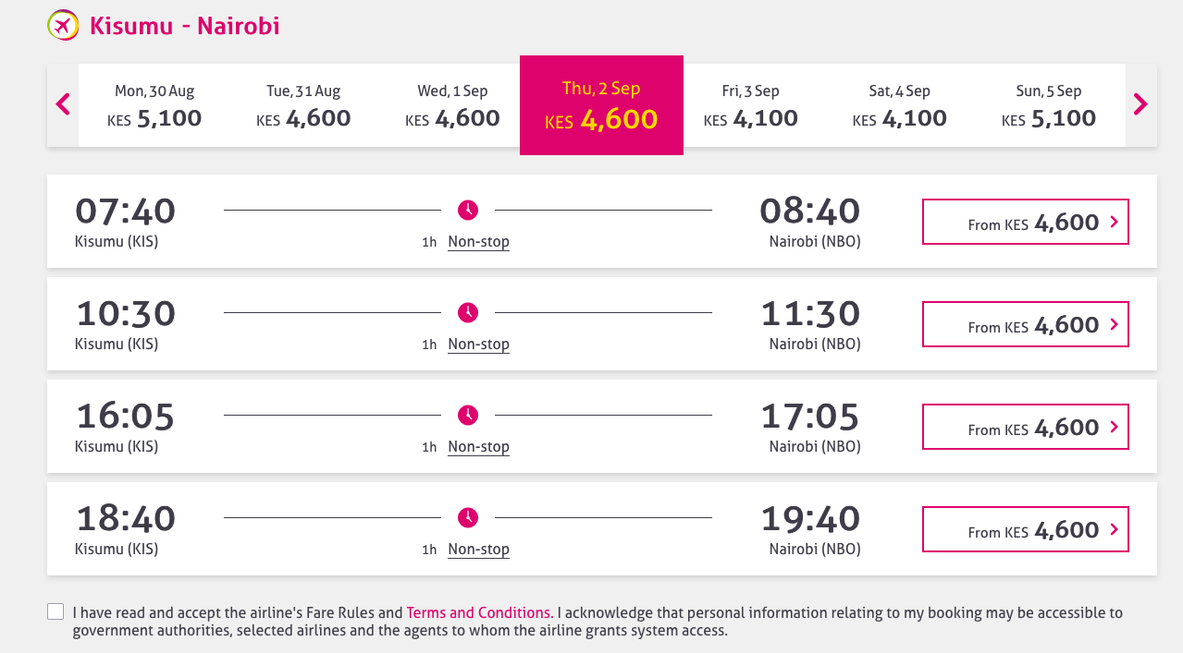Image resolution: width=1183 pixels, height=653 pixels.
Task: Click the Non-stop link on the 18:40 flight
Action: click(x=477, y=549)
